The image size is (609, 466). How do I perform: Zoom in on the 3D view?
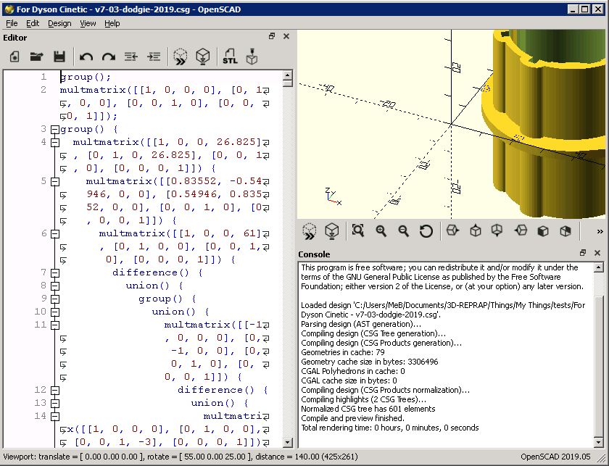tap(381, 231)
